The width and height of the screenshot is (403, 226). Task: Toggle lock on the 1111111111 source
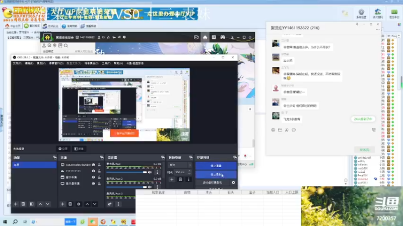coord(99,171)
